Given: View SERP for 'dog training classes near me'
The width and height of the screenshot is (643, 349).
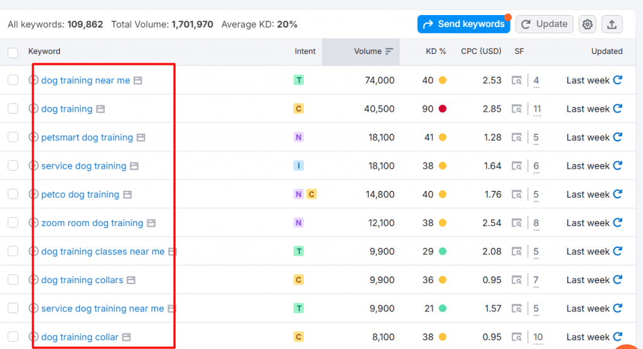Looking at the screenshot, I should coord(517,252).
